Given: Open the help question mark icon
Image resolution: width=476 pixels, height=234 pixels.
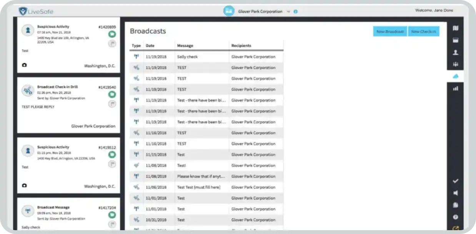Looking at the screenshot, I should click(x=456, y=217).
